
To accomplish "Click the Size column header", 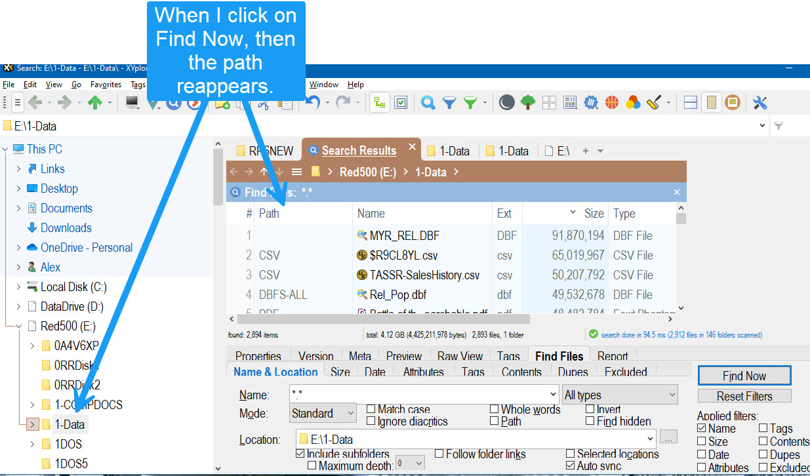I will tap(593, 213).
